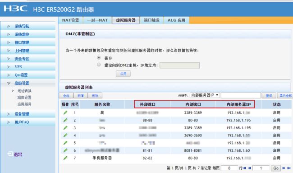Open the 内部服务器IP keyword dropdown

click(205, 95)
